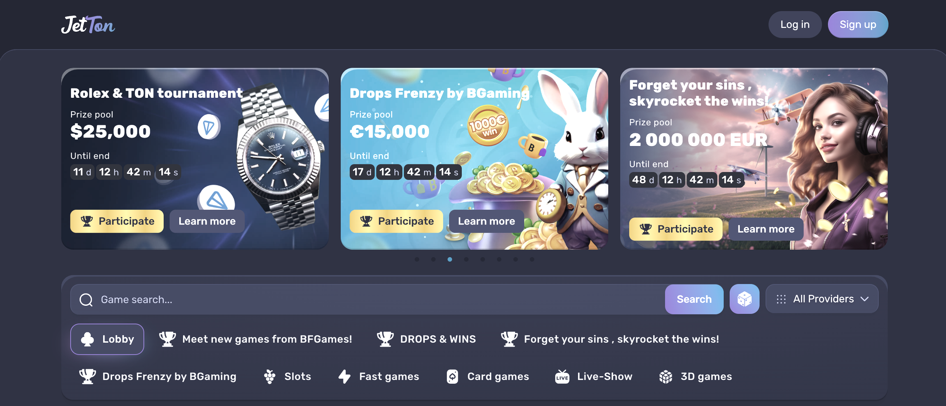The height and width of the screenshot is (406, 946).
Task: Click the random game dice icon
Action: 745,299
